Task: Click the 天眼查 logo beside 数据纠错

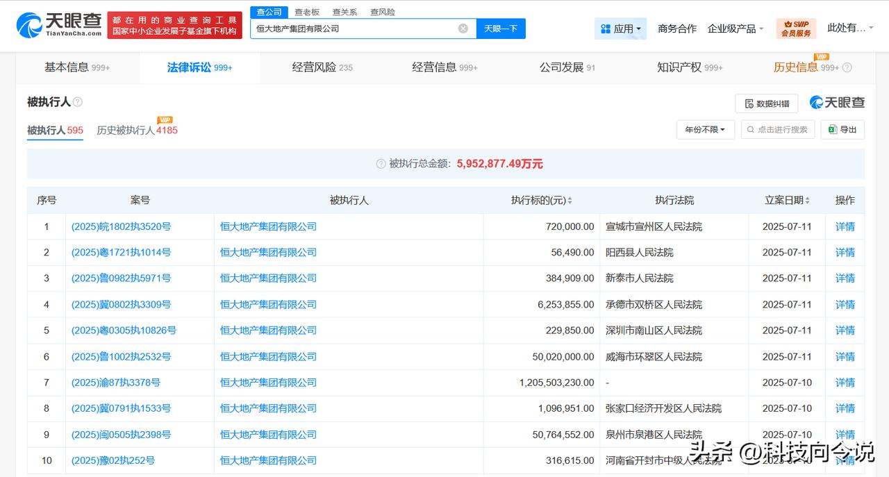Action: 837,103
